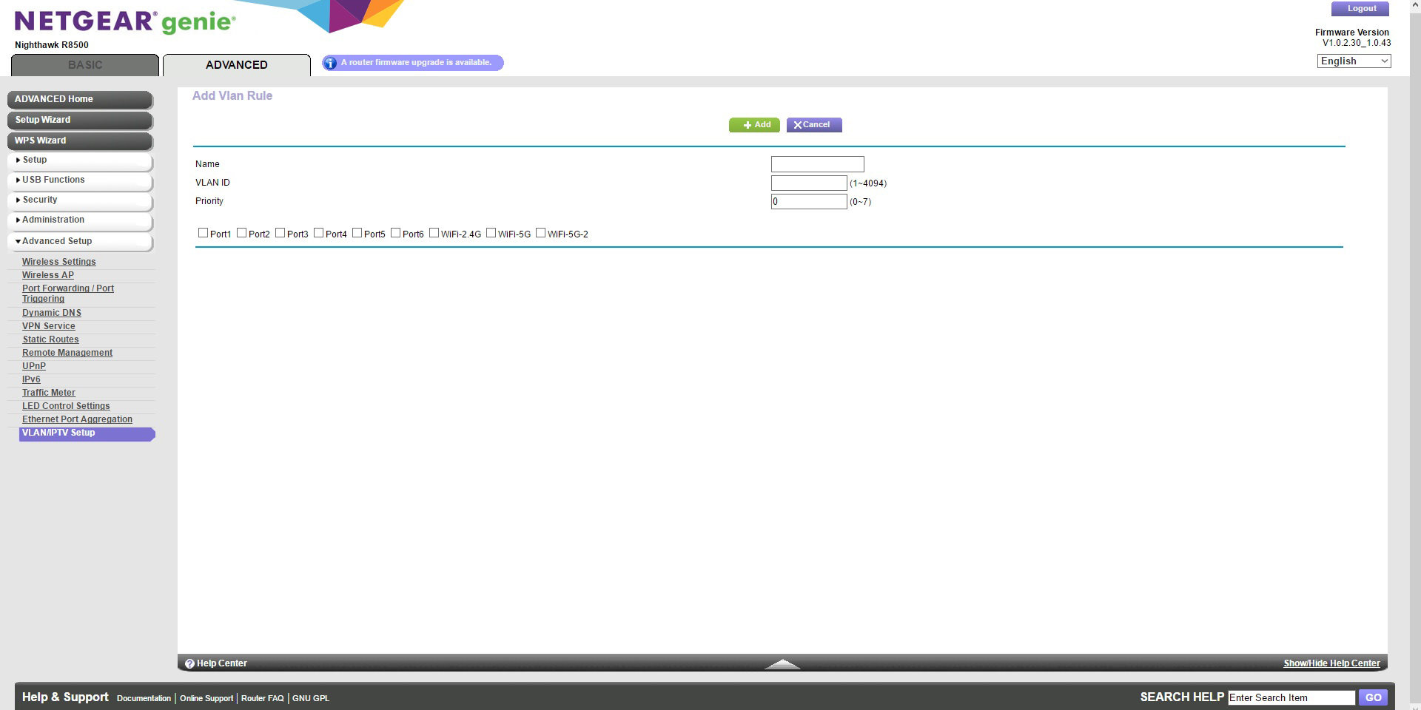This screenshot has height=710, width=1421.
Task: Open Wireless AP link
Action: click(x=48, y=275)
